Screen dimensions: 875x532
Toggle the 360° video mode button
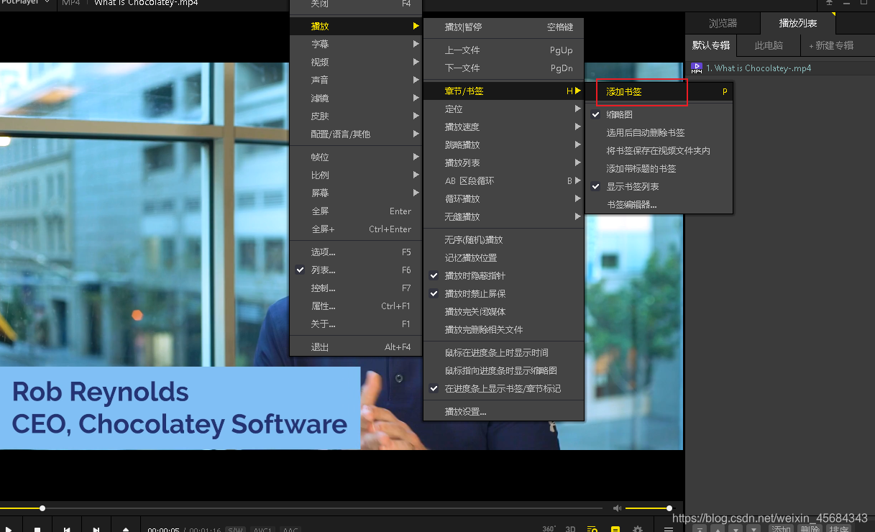click(549, 529)
